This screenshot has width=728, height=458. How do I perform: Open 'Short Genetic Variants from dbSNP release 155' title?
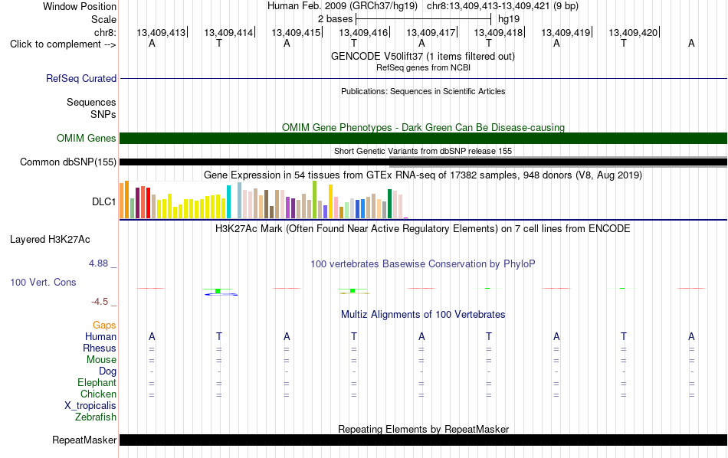pos(423,151)
